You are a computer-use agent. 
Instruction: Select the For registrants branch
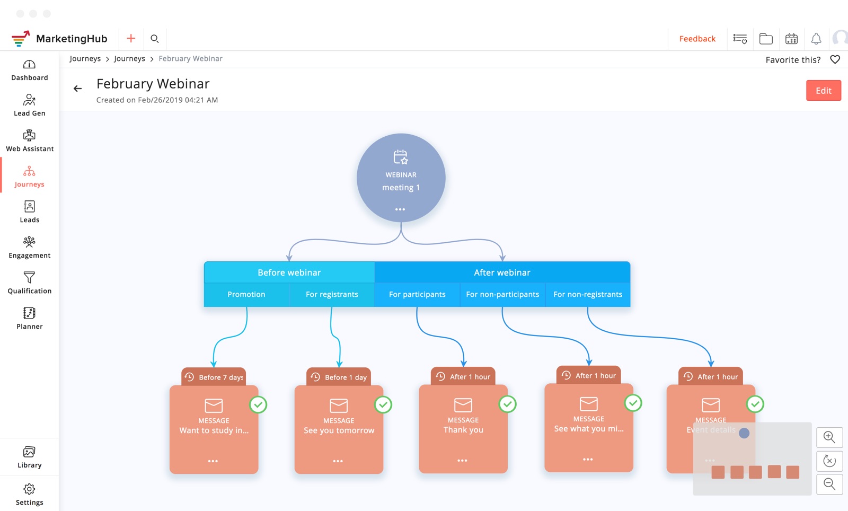click(x=332, y=294)
